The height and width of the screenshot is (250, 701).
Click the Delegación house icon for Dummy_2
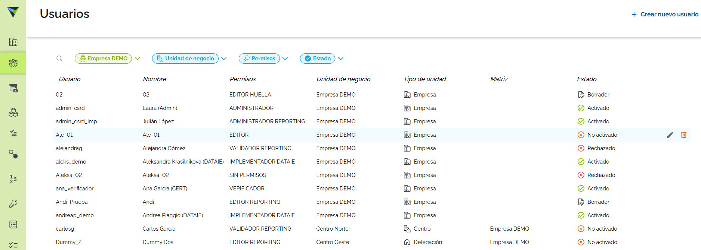[407, 242]
